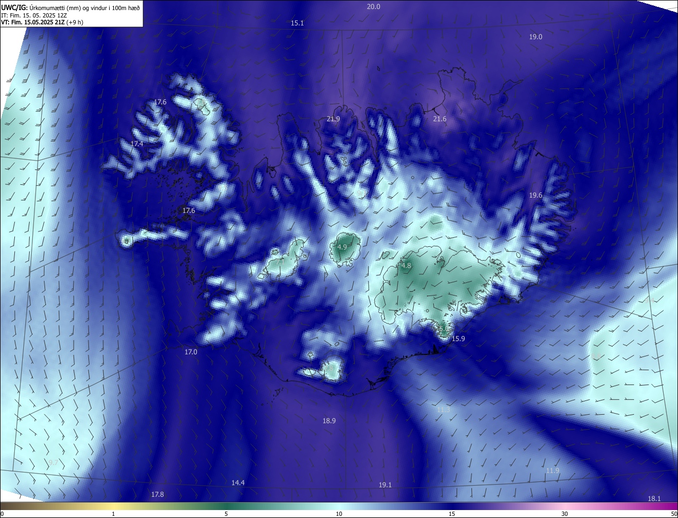Image resolution: width=678 pixels, height=518 pixels.
Task: Click the 19.1 value label
Action: point(385,485)
